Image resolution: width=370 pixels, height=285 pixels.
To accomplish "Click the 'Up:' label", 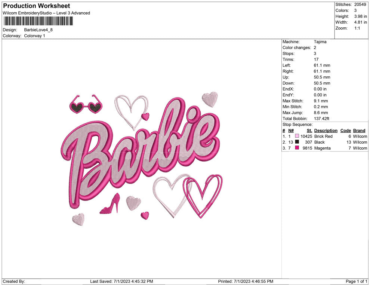I will (x=286, y=77).
